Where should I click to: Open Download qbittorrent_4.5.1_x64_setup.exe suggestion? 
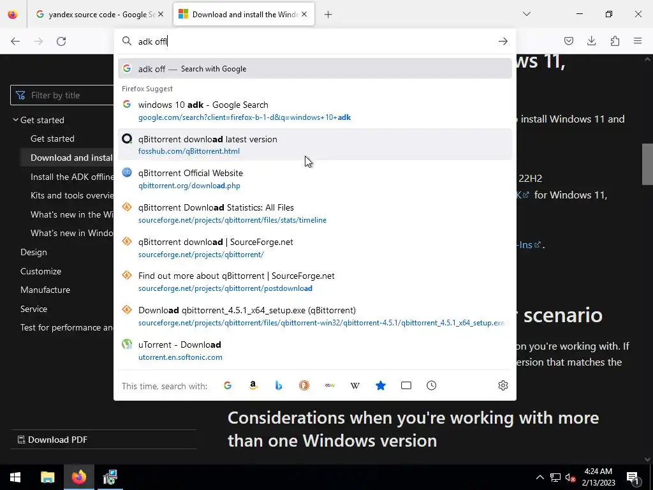pos(315,316)
